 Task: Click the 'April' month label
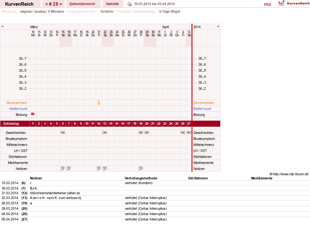(166, 27)
